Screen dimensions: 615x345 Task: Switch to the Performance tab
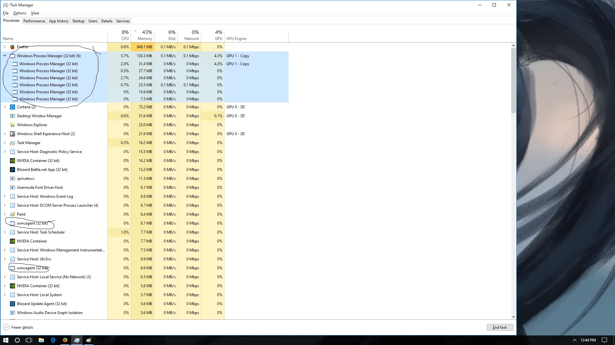34,21
